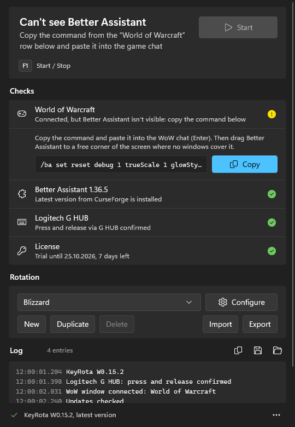
Task: Open rotation Configure settings
Action: tap(241, 302)
